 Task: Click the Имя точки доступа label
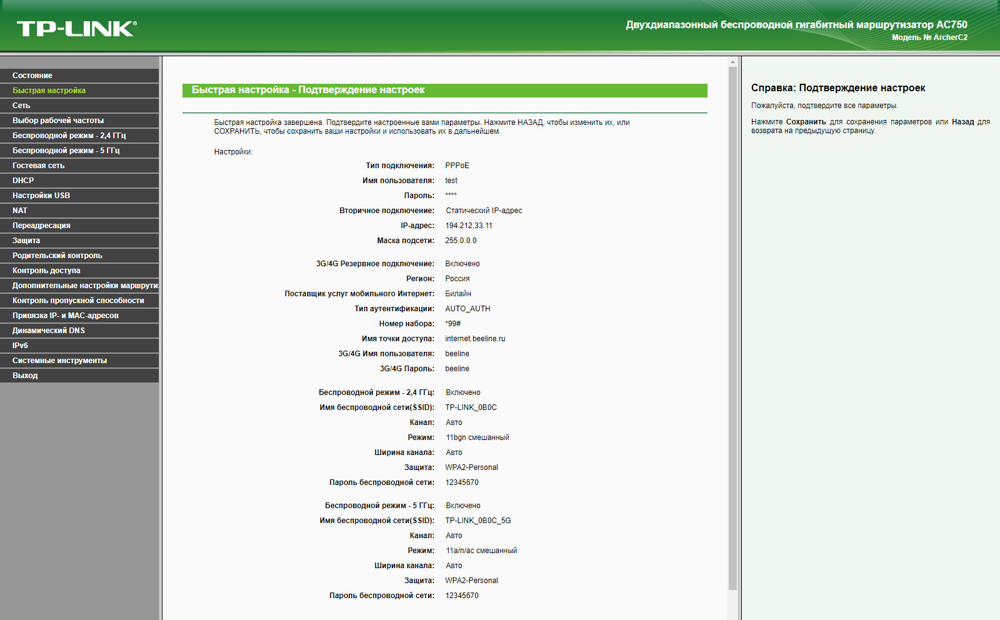[x=398, y=339]
